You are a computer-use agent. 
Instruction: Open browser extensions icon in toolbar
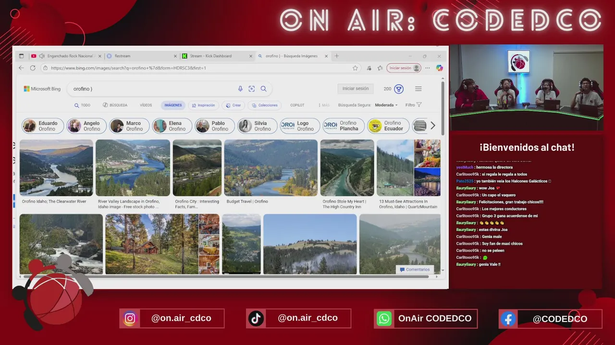369,68
